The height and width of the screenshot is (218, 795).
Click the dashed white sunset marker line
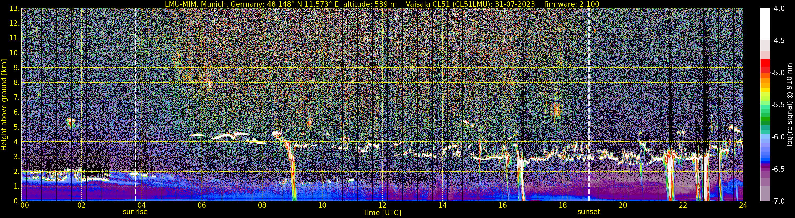(x=589, y=105)
